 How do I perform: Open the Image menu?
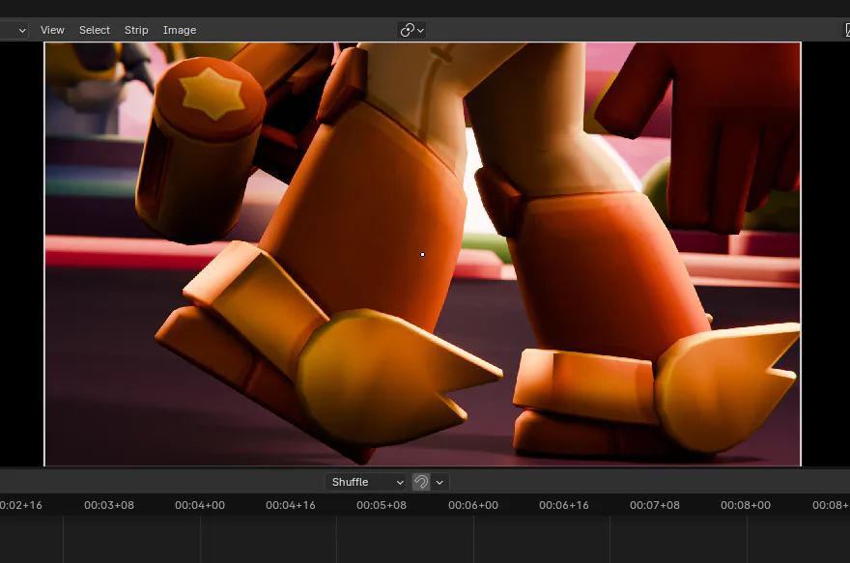180,30
